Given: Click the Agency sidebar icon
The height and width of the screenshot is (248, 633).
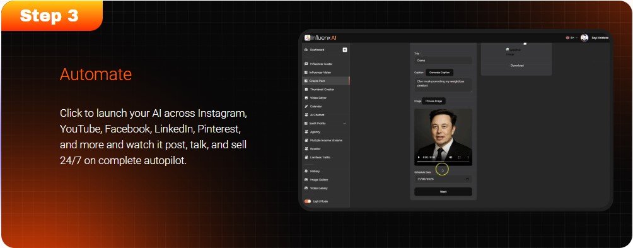Looking at the screenshot, I should coord(306,132).
